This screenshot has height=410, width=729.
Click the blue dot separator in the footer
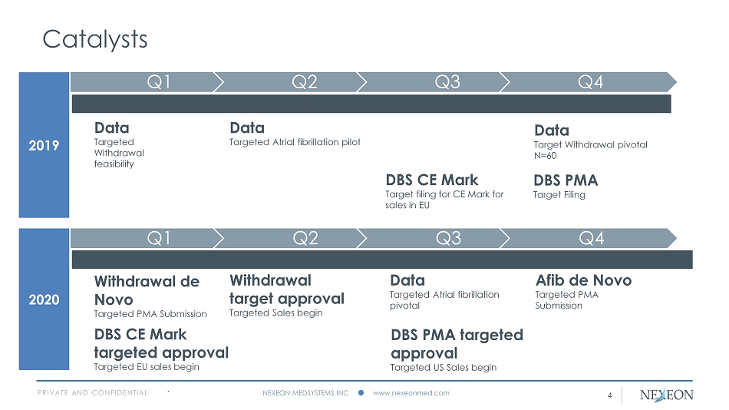click(361, 393)
